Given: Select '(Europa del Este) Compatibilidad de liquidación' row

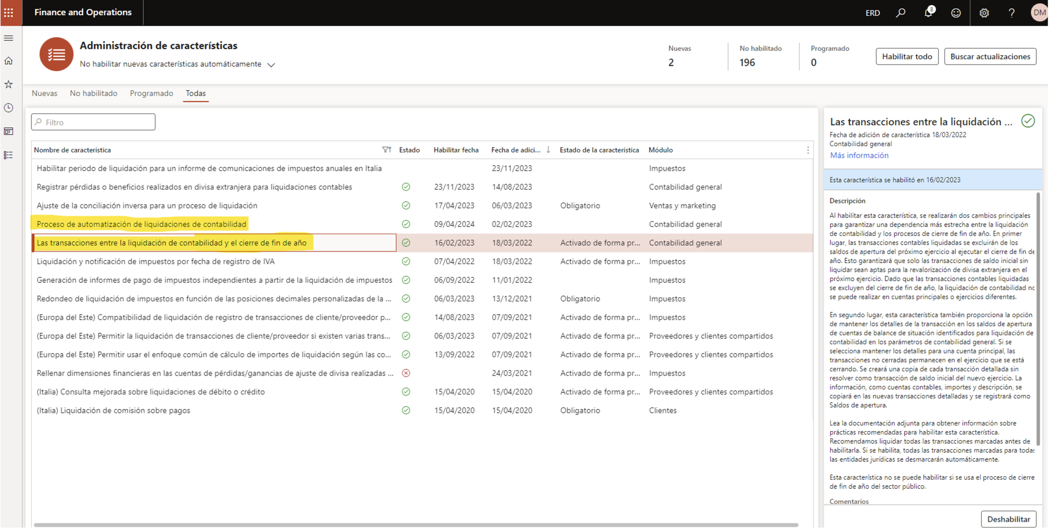Looking at the screenshot, I should coord(422,317).
